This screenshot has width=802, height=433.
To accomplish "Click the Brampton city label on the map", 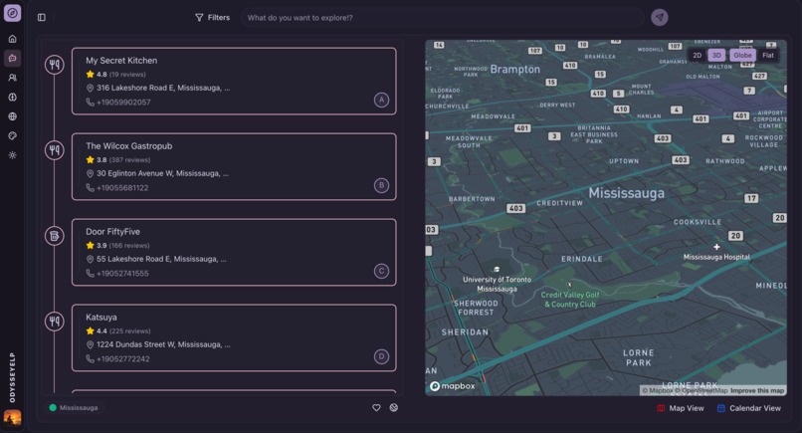I will (514, 69).
